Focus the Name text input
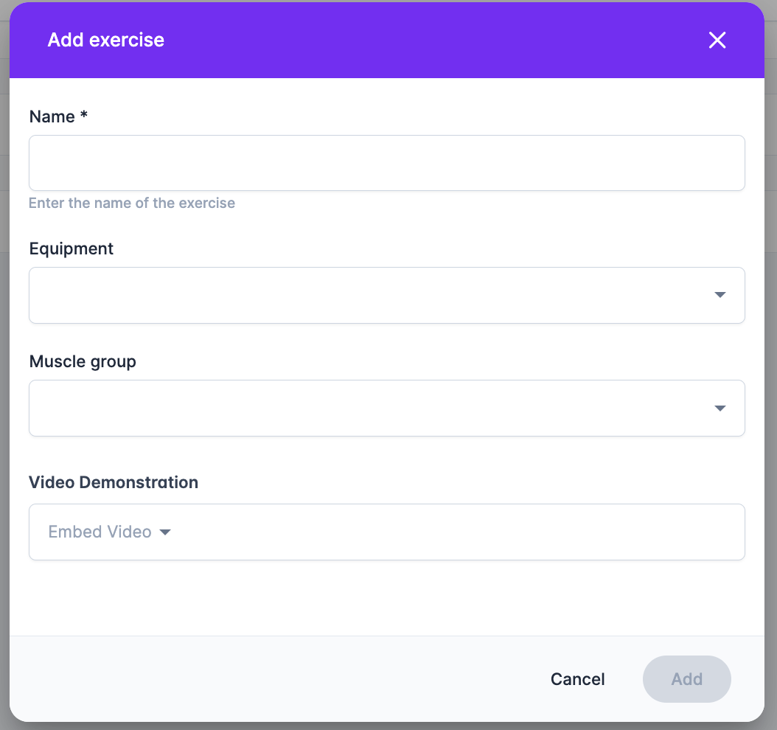Viewport: 777px width, 730px height. tap(387, 163)
